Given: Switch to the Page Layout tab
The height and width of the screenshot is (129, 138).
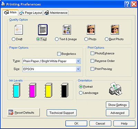Looking at the screenshot, I should pyautogui.click(x=31, y=13).
